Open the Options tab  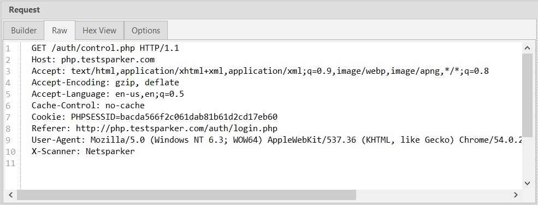point(146,31)
